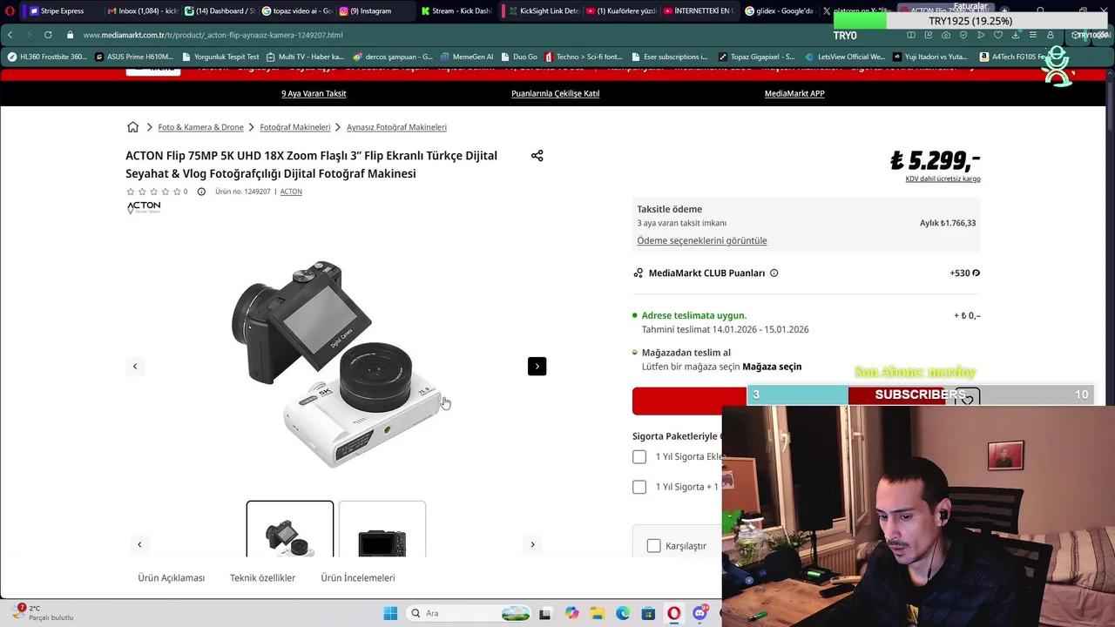Open the MemeGen AI bookmark
The width and height of the screenshot is (1115, 627).
point(467,57)
